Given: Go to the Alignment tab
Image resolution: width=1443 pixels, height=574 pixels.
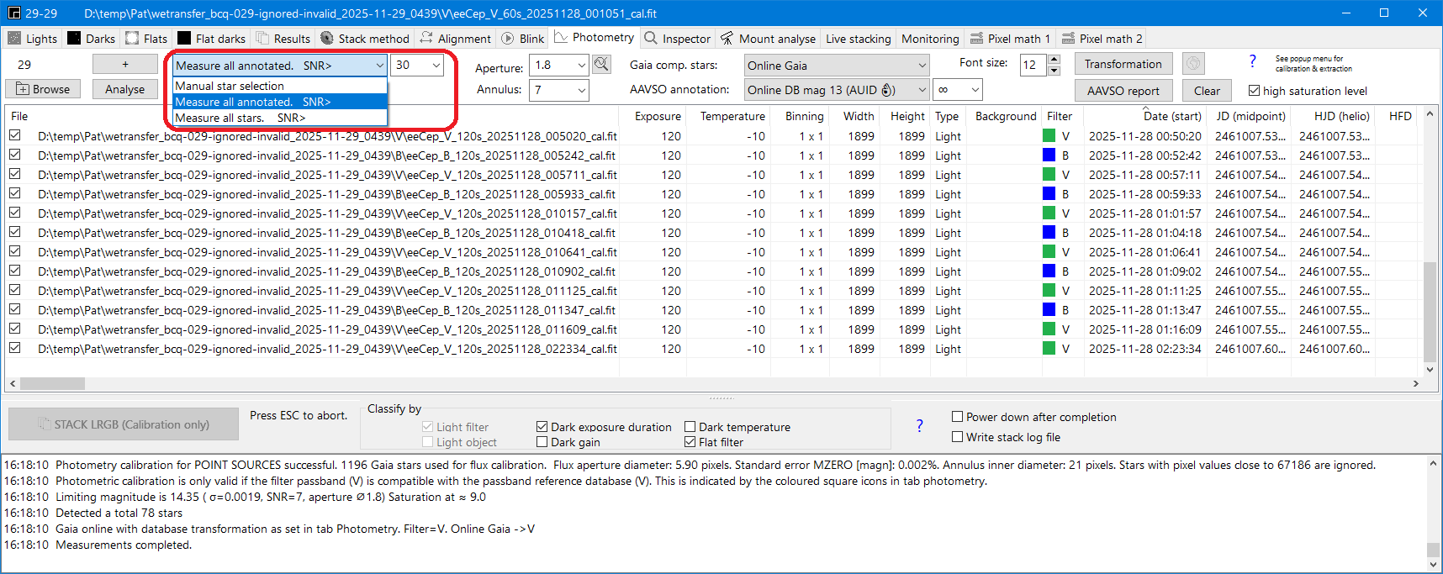Looking at the screenshot, I should point(456,39).
